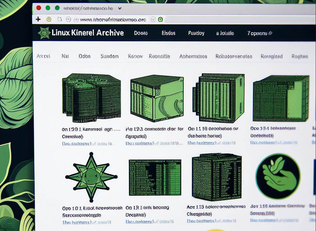The height and width of the screenshot is (231, 316).
Task: Open the tab dropdown chevron in title bar
Action: (x=120, y=8)
